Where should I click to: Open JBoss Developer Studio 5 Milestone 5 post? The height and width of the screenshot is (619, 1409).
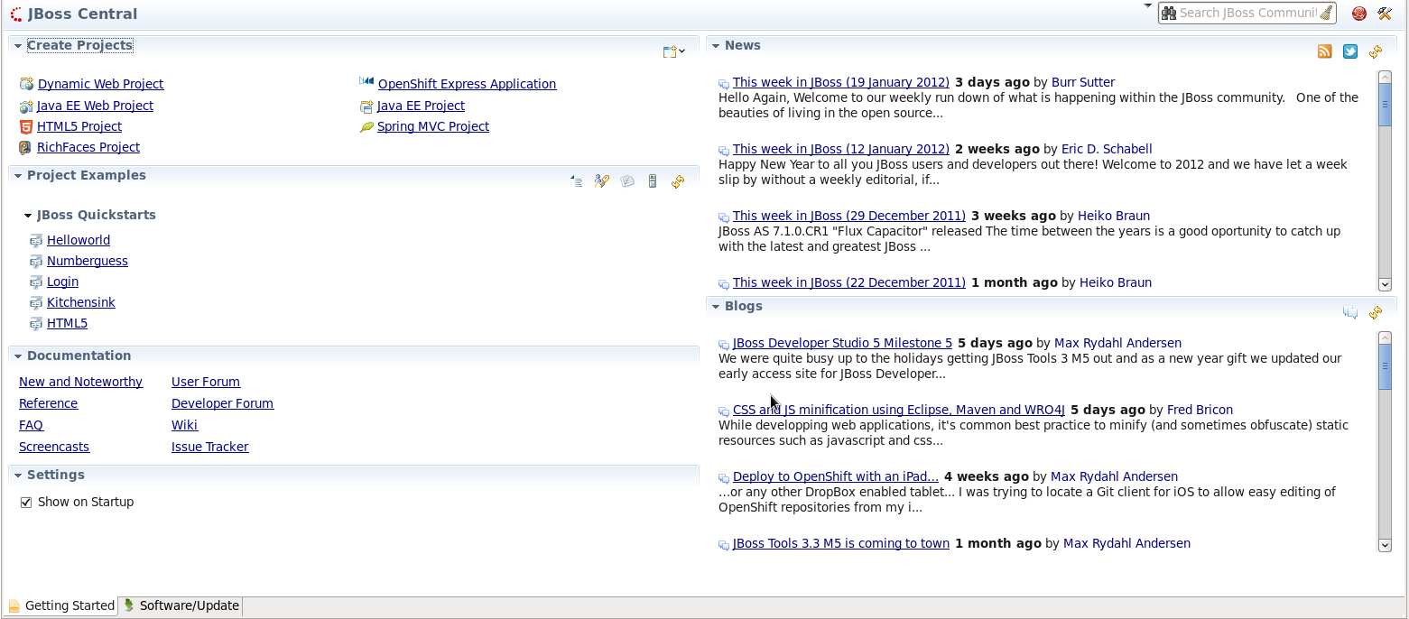click(842, 343)
